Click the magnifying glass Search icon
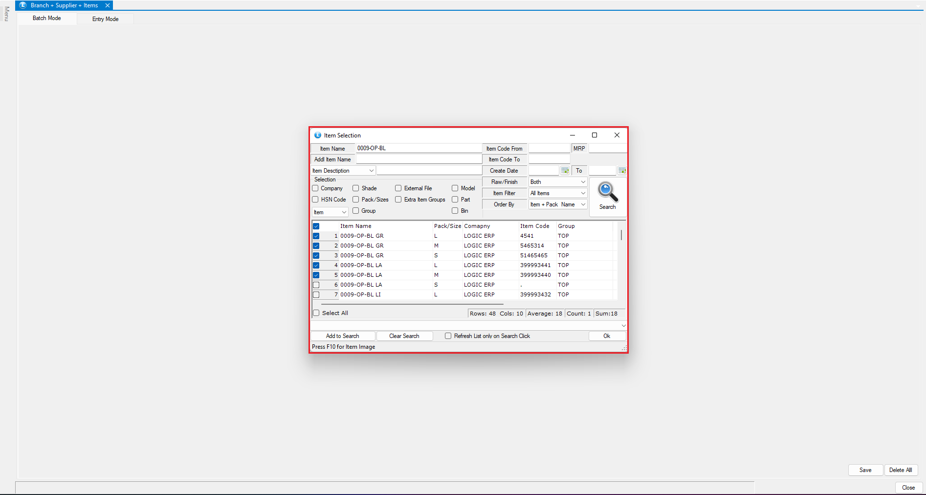Viewport: 926px width, 495px height. pos(607,193)
